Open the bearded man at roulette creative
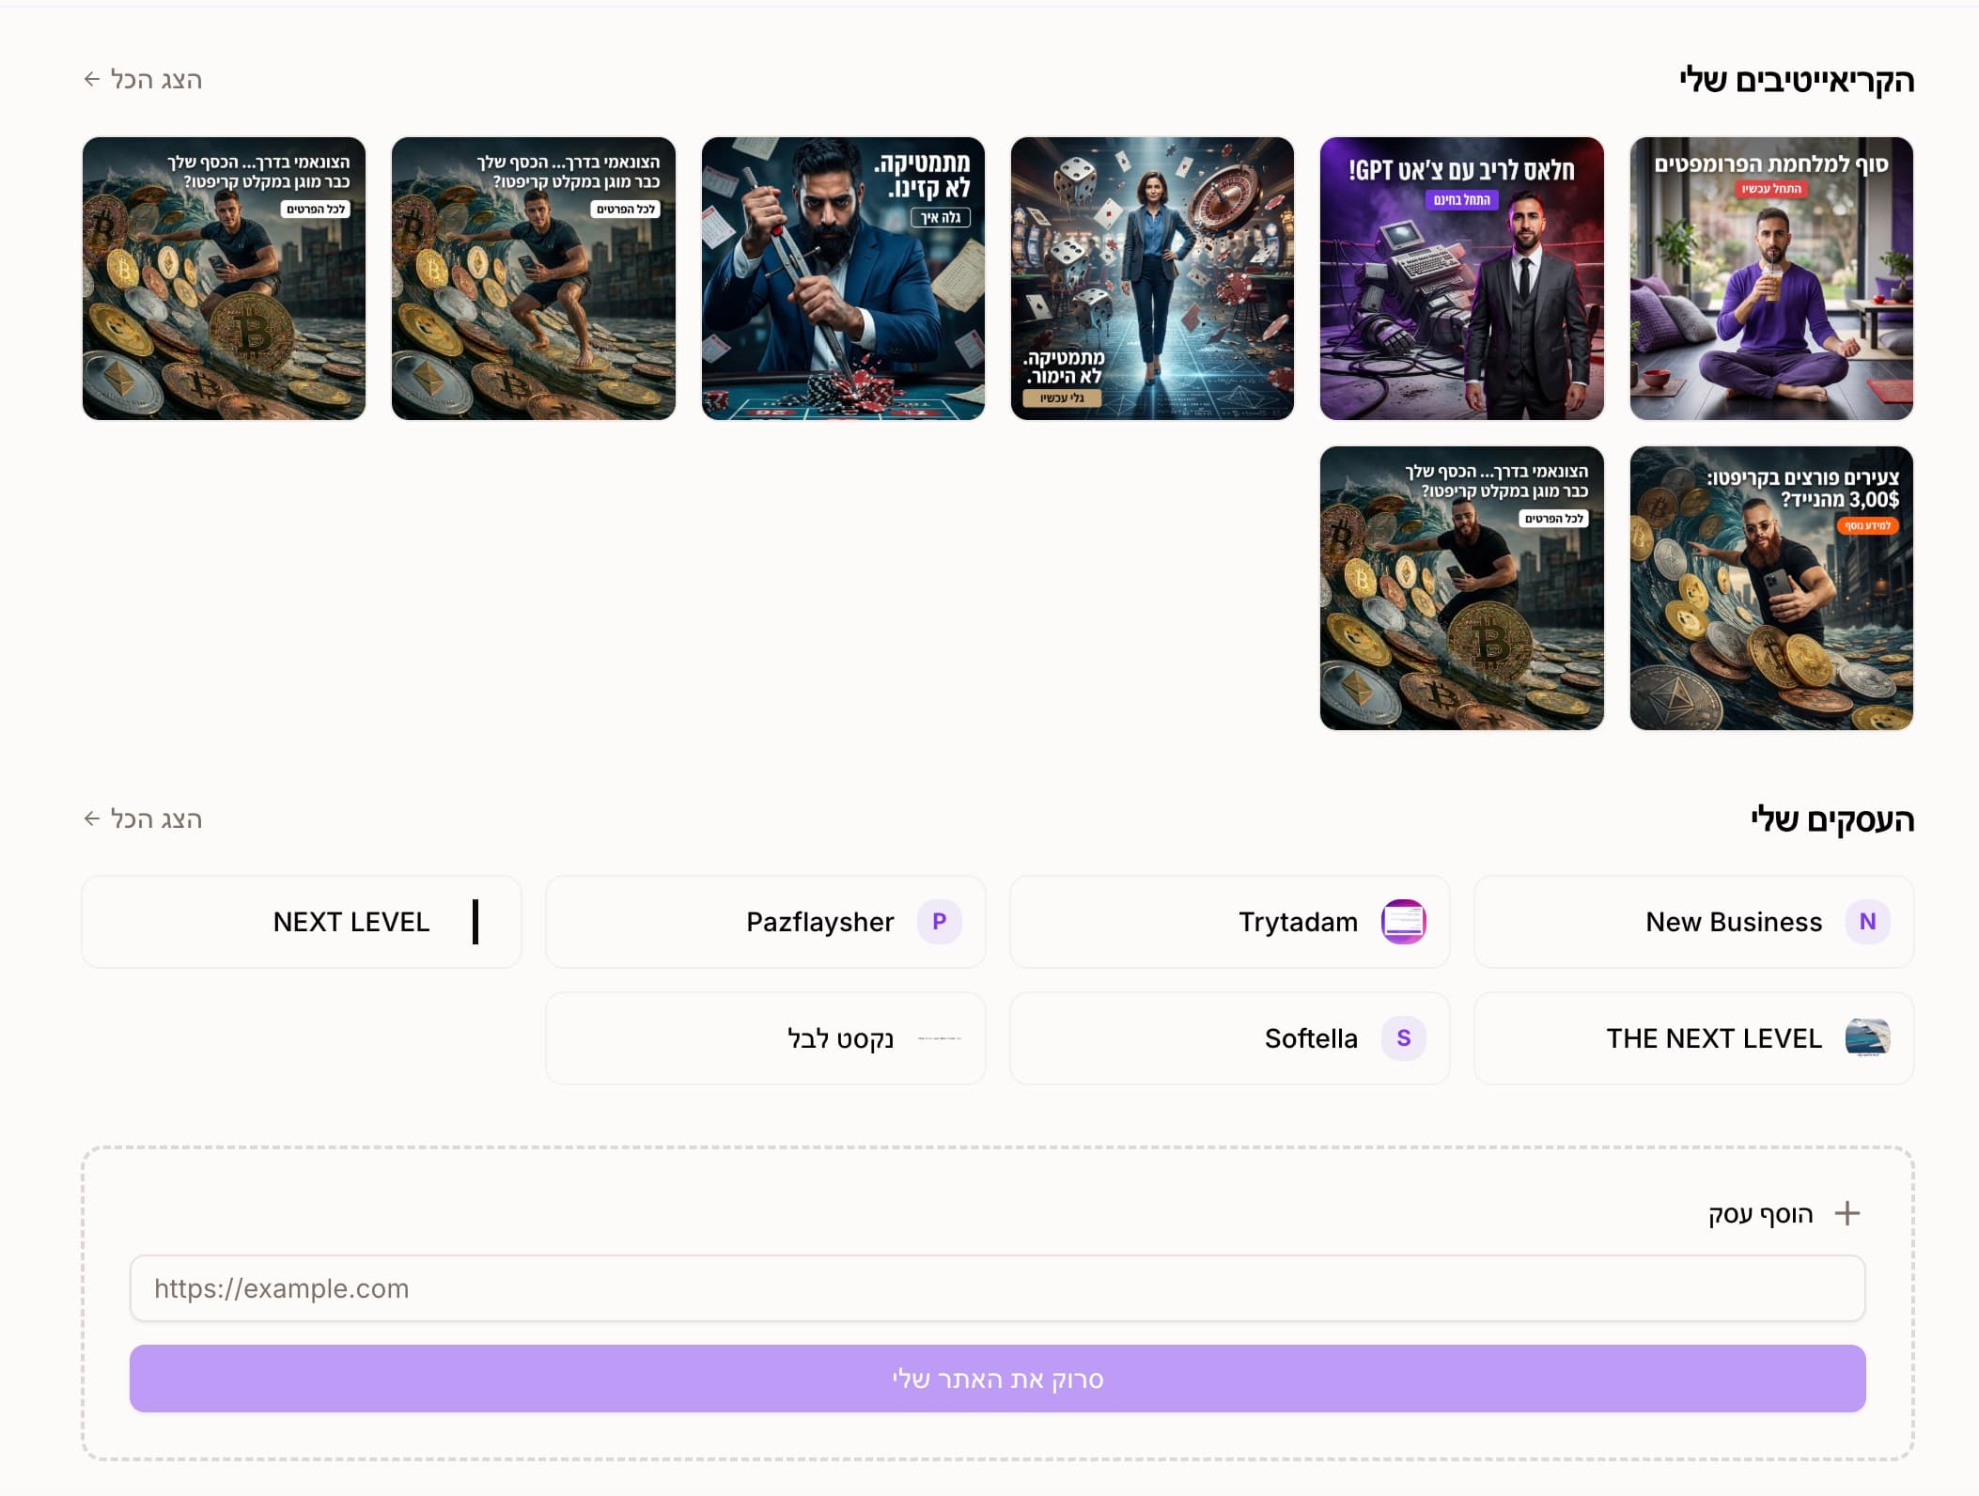 843,279
